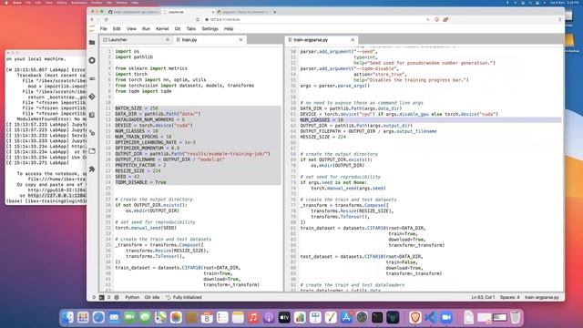Open the Apple menu in macOS menu bar
Image resolution: width=583 pixels, height=328 pixels.
coord(6,3)
